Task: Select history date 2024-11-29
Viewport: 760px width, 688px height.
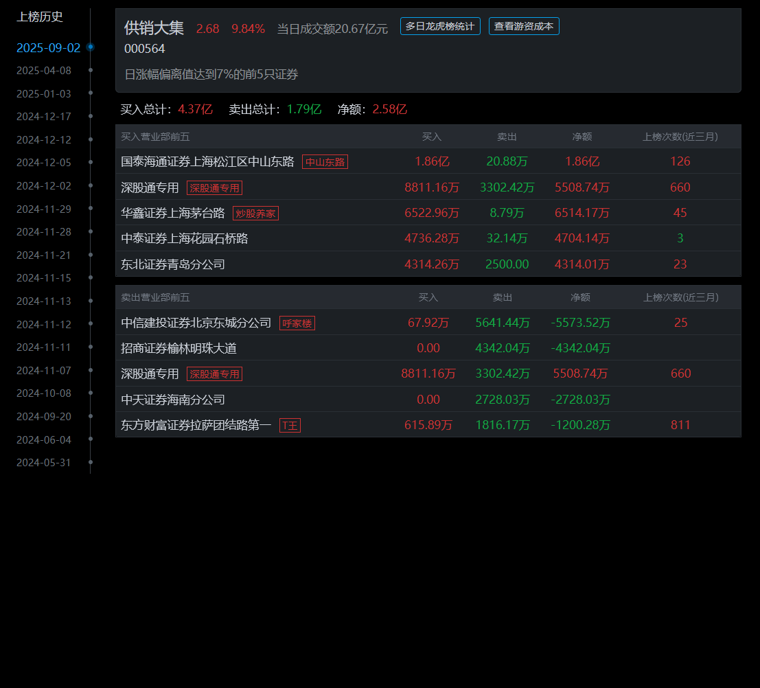Action: coord(44,209)
